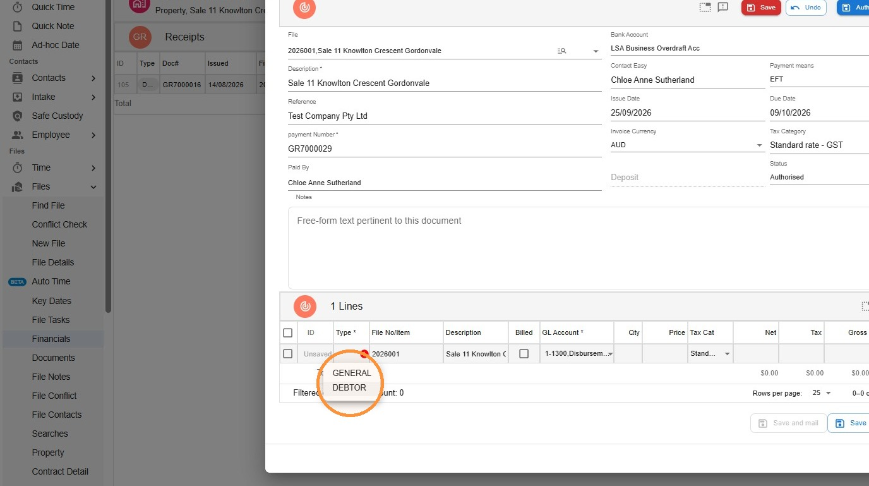
Task: Open Quick Note in sidebar
Action: (53, 26)
